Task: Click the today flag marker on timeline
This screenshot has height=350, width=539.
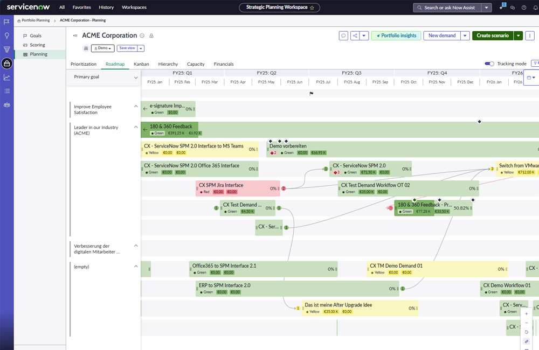Action: point(312,94)
